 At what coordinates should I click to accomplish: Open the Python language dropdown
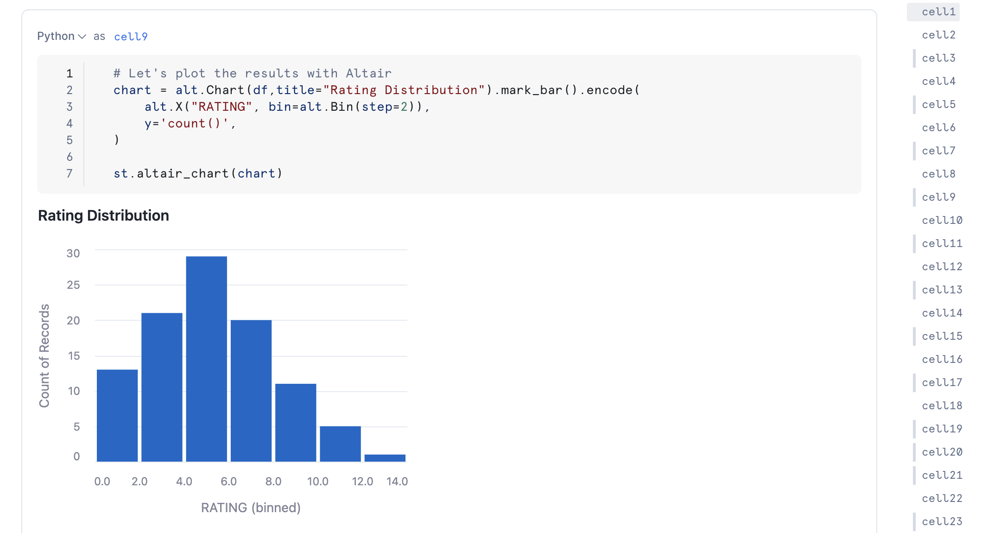(x=61, y=36)
